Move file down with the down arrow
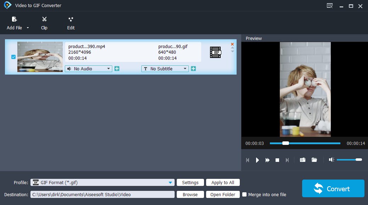 pyautogui.click(x=232, y=51)
